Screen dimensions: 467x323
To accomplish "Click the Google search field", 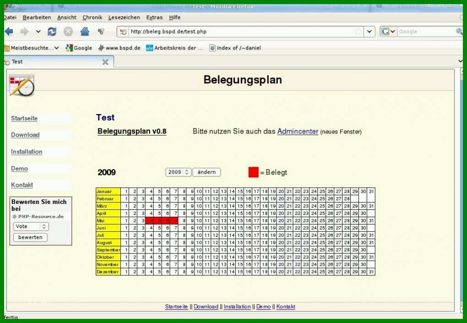I will pyautogui.click(x=426, y=32).
